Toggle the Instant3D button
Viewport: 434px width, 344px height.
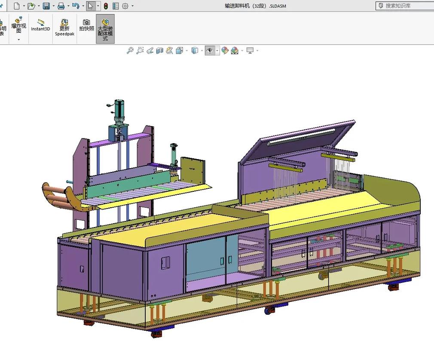[x=40, y=25]
